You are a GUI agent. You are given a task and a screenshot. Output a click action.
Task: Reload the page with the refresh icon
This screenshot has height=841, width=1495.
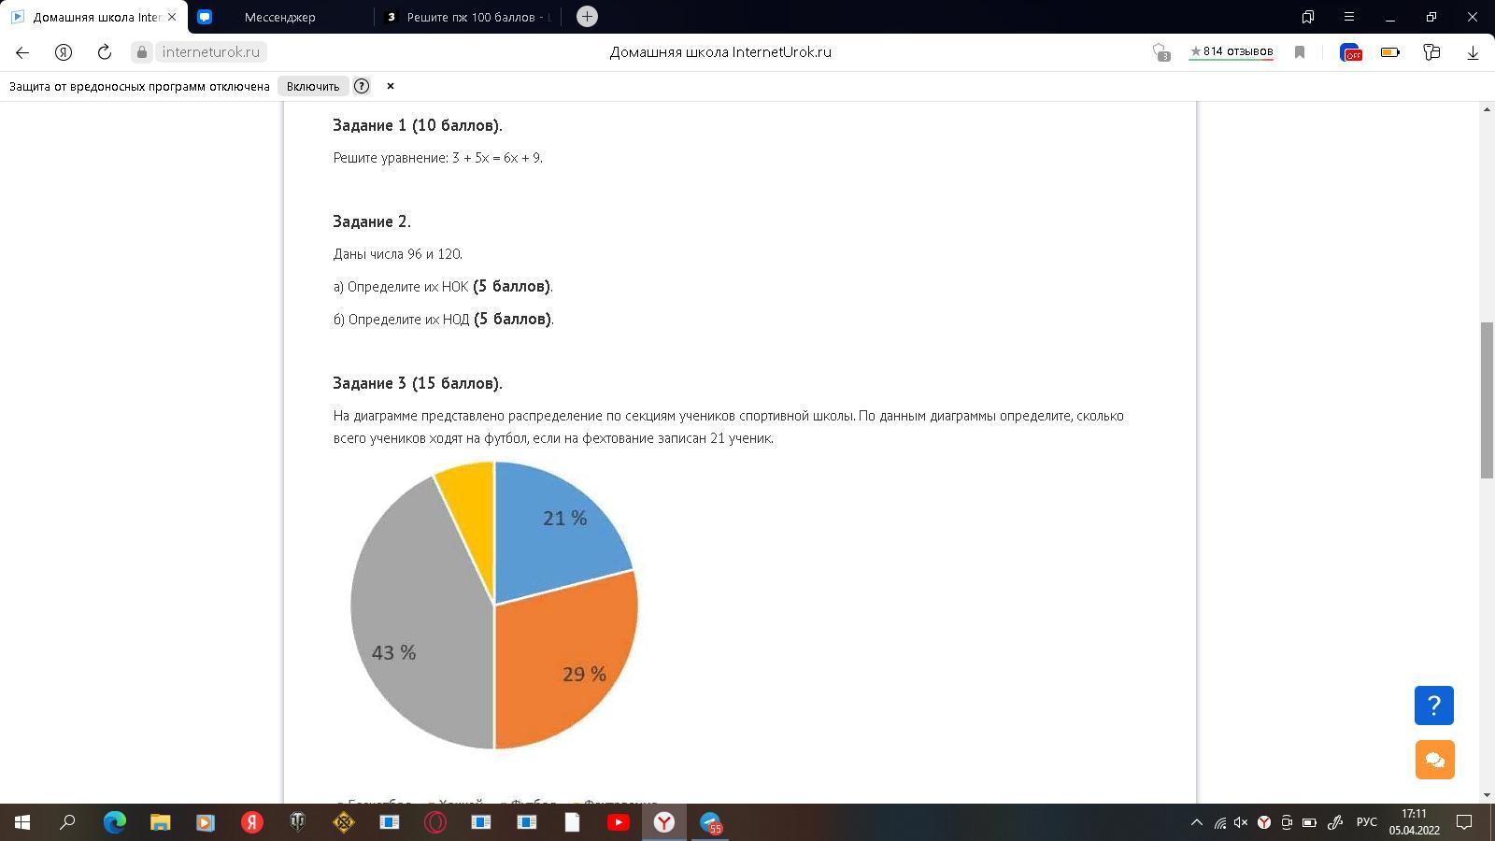105,52
